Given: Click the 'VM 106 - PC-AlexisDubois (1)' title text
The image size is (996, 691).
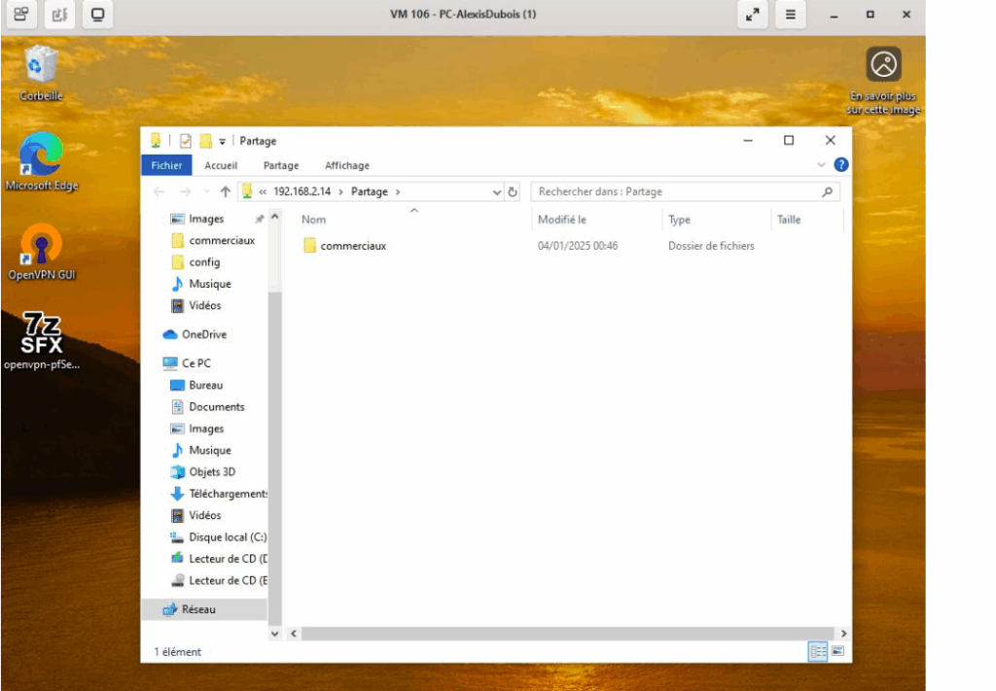Looking at the screenshot, I should [463, 14].
